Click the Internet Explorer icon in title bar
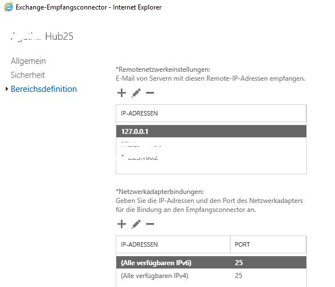 pos(8,7)
